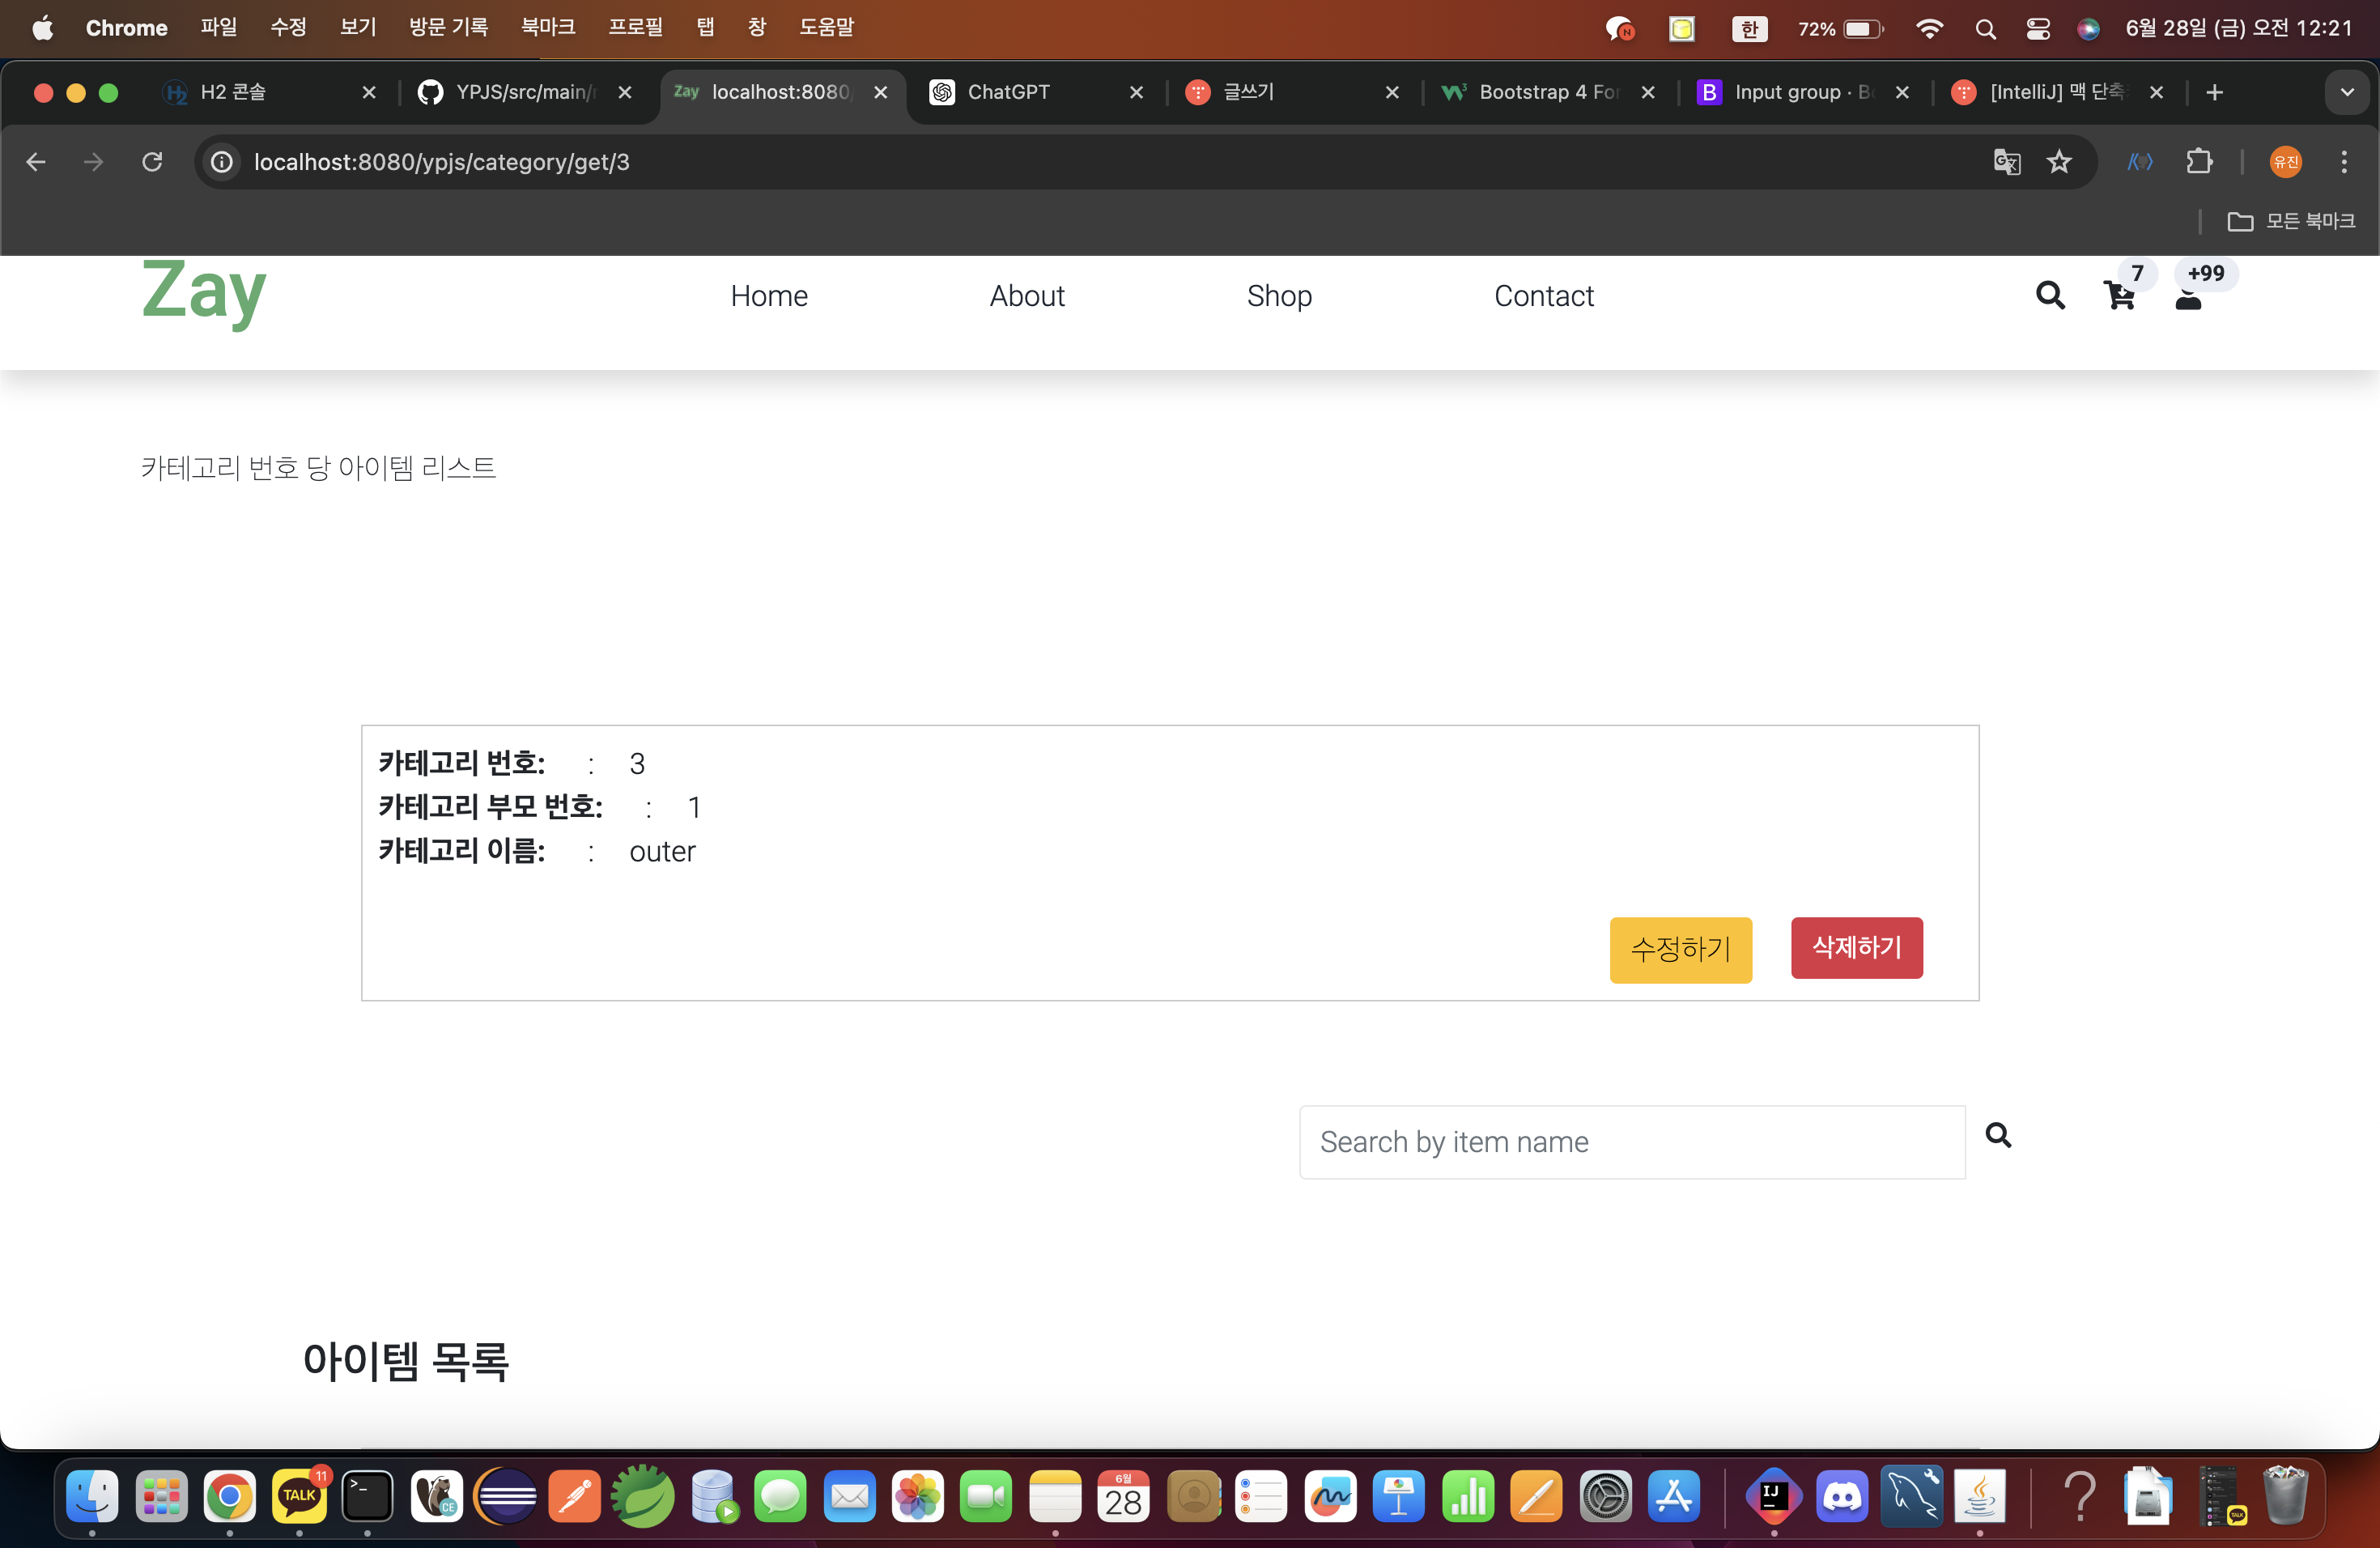Screen dimensions: 2380x1548
Task: Click the header search magnifier icon
Action: coord(2050,295)
